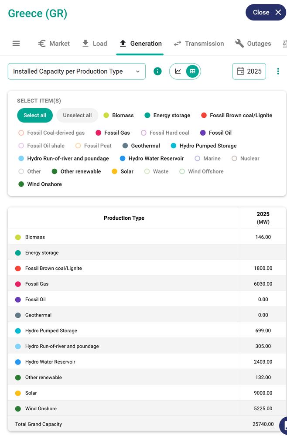The height and width of the screenshot is (436, 287).
Task: Open the 2025 year picker
Action: [249, 72]
